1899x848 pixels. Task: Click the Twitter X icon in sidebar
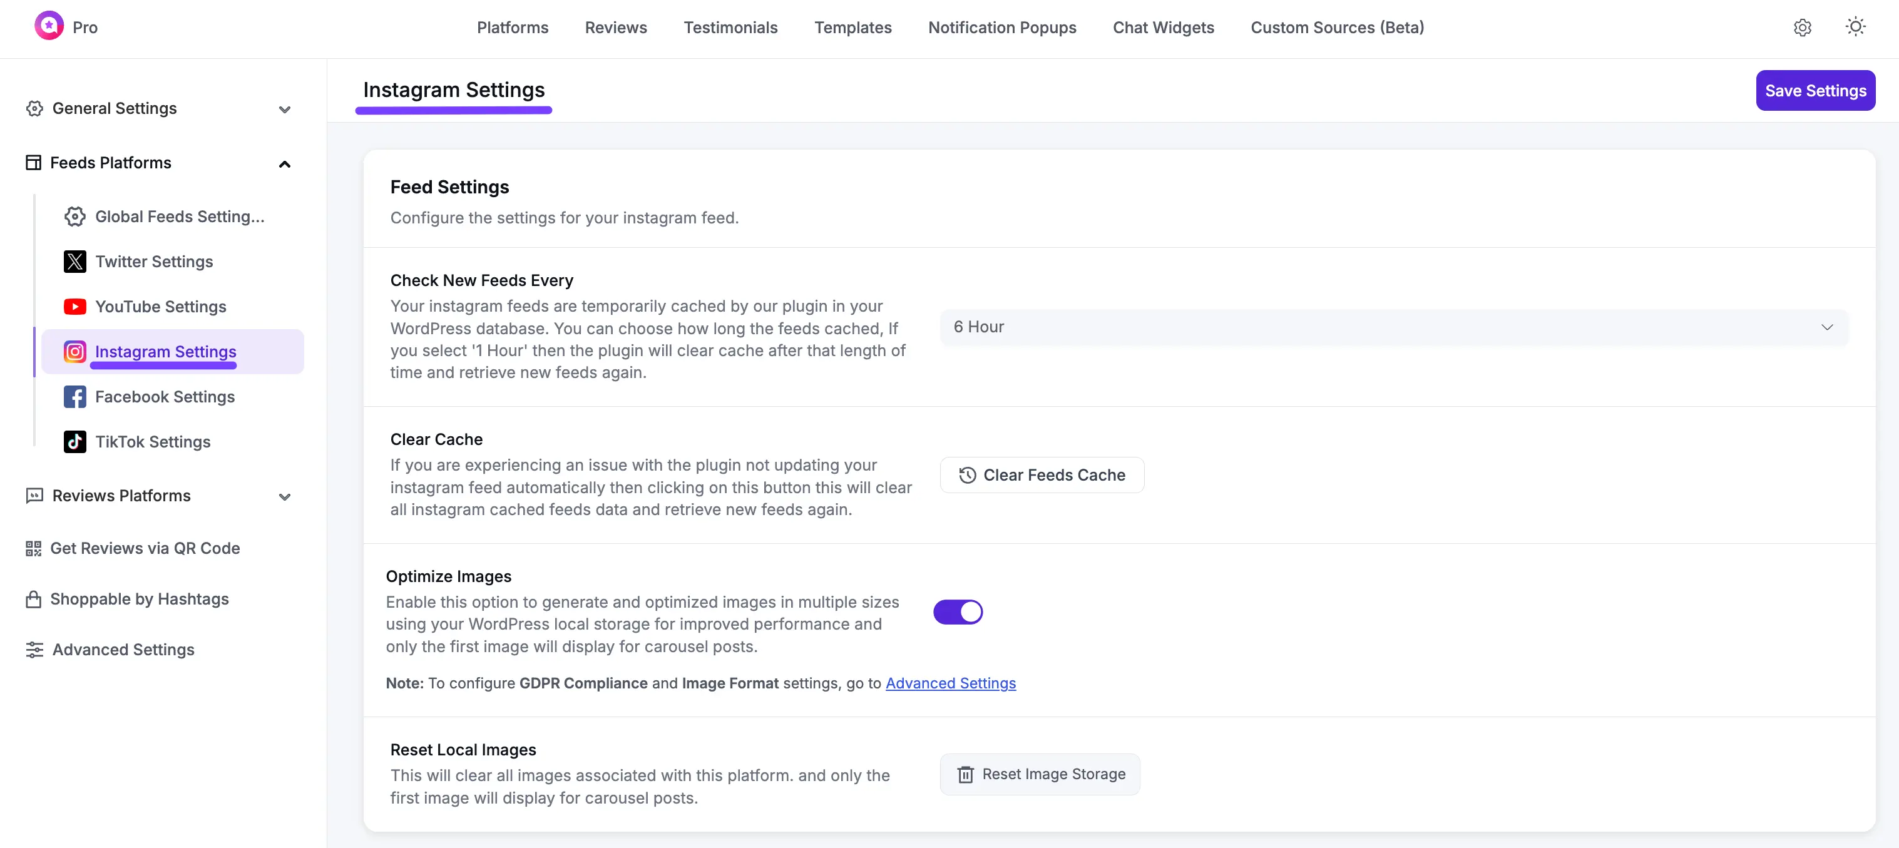[74, 262]
